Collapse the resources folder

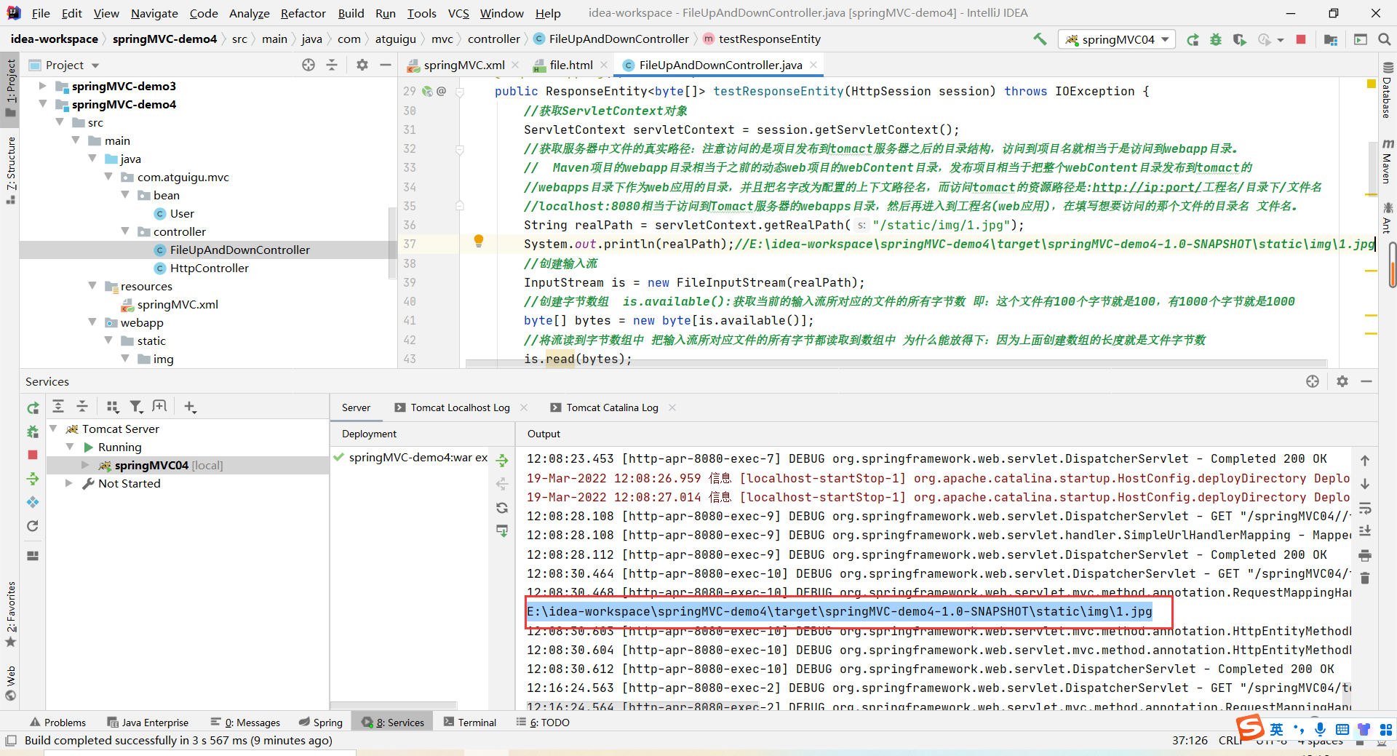click(x=92, y=286)
